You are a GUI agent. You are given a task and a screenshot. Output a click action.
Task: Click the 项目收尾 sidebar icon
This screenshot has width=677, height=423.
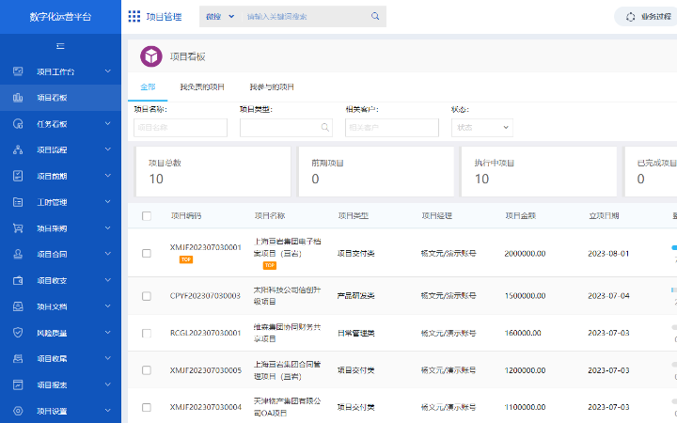[18, 358]
